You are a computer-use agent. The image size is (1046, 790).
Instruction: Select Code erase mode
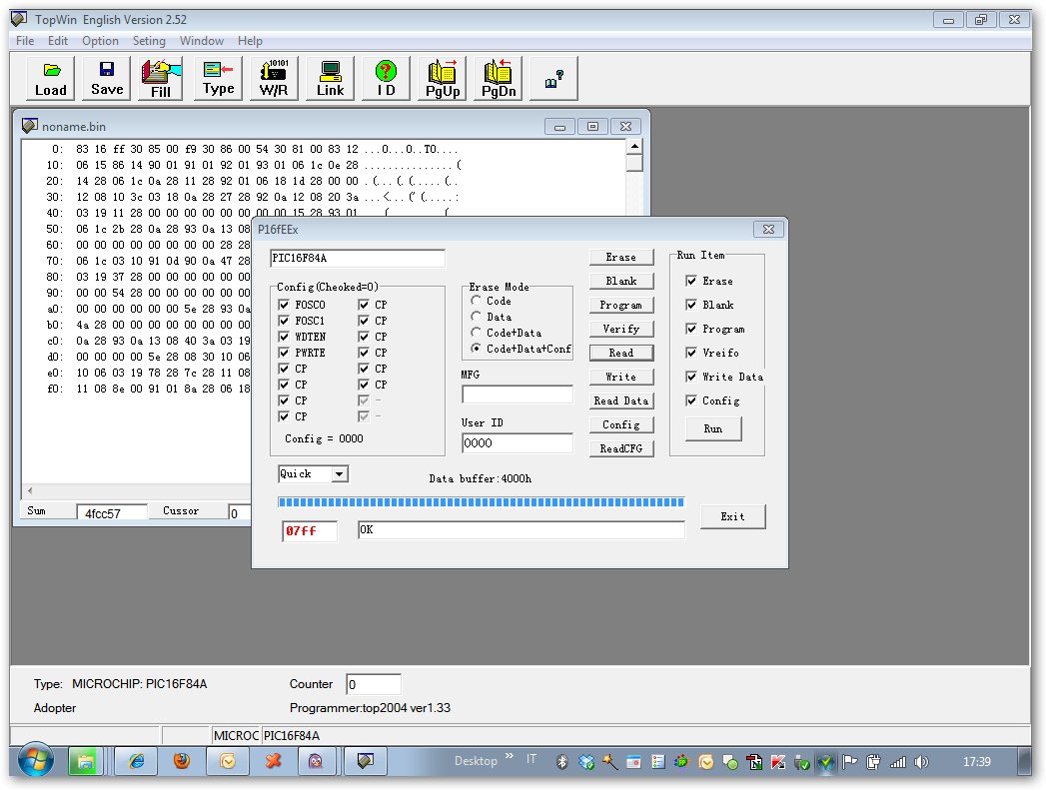coord(476,301)
